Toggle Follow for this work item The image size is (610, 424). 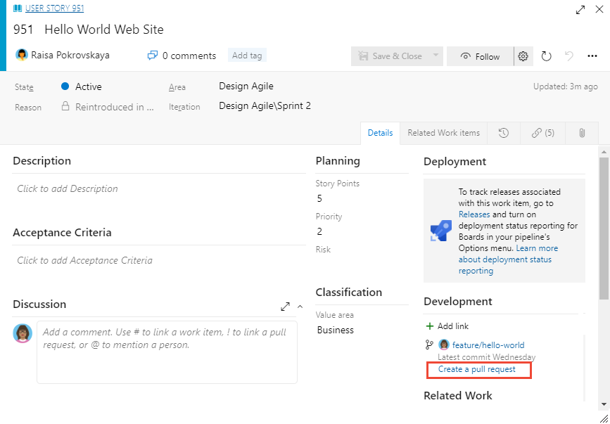click(480, 56)
